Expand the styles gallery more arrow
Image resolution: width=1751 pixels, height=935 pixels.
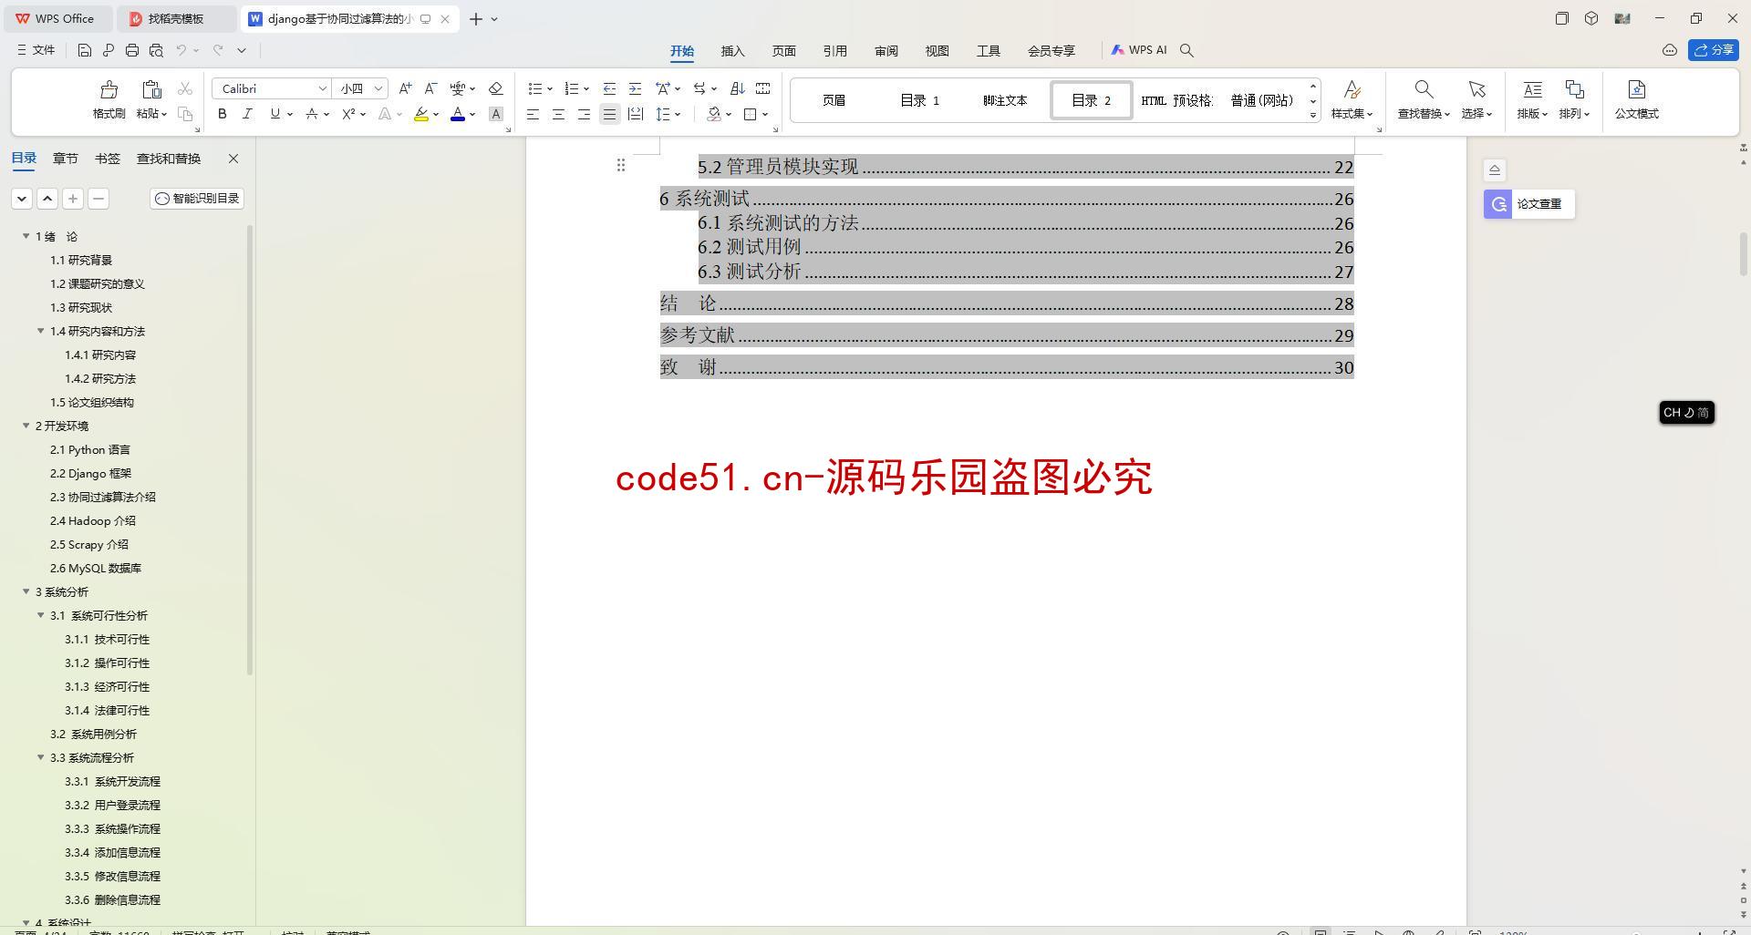(x=1313, y=115)
